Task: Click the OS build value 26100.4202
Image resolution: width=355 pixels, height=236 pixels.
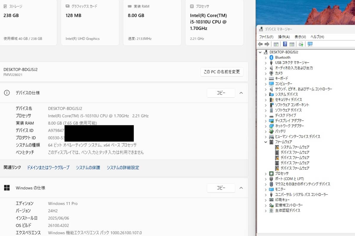Action: coord(58,225)
